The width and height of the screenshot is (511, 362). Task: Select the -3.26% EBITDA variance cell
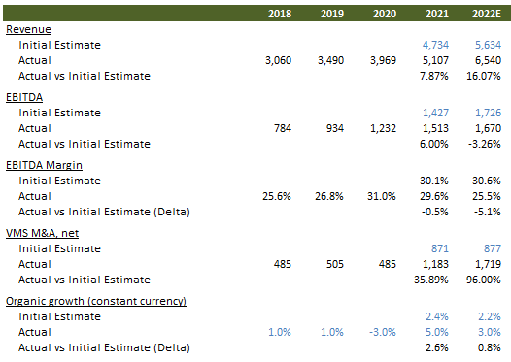(x=484, y=144)
